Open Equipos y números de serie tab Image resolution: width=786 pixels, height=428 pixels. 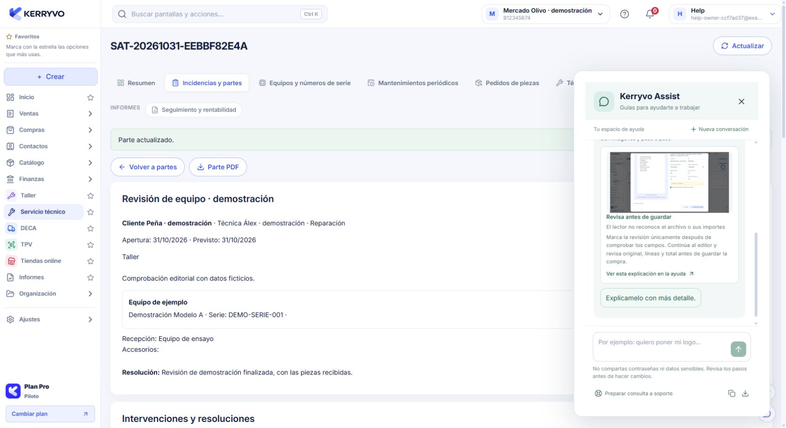(x=305, y=83)
